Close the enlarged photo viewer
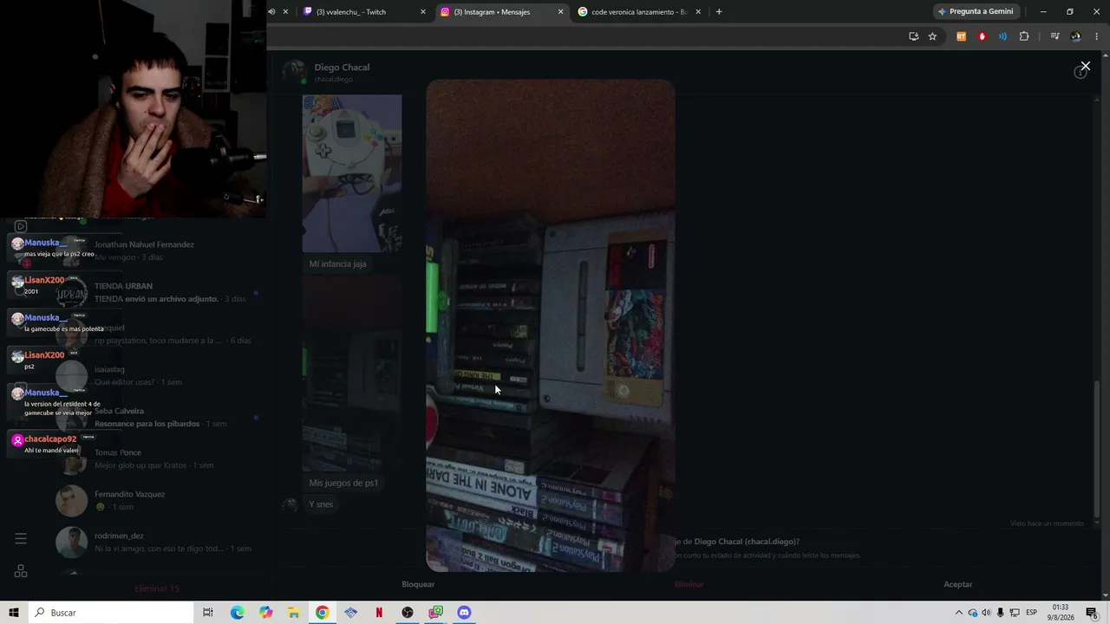1110x624 pixels. [1085, 66]
